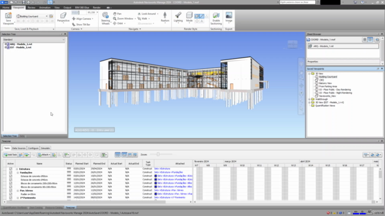The height and width of the screenshot is (216, 385).
Task: Select Balcony View saved viewpoint
Action: 325,83
